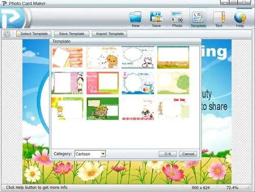Select the dotted bubble cat template

[138, 58]
